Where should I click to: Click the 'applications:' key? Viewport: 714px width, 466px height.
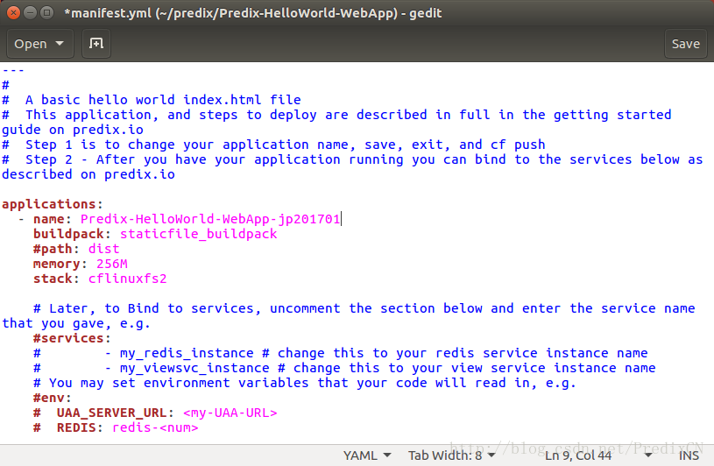coord(53,204)
